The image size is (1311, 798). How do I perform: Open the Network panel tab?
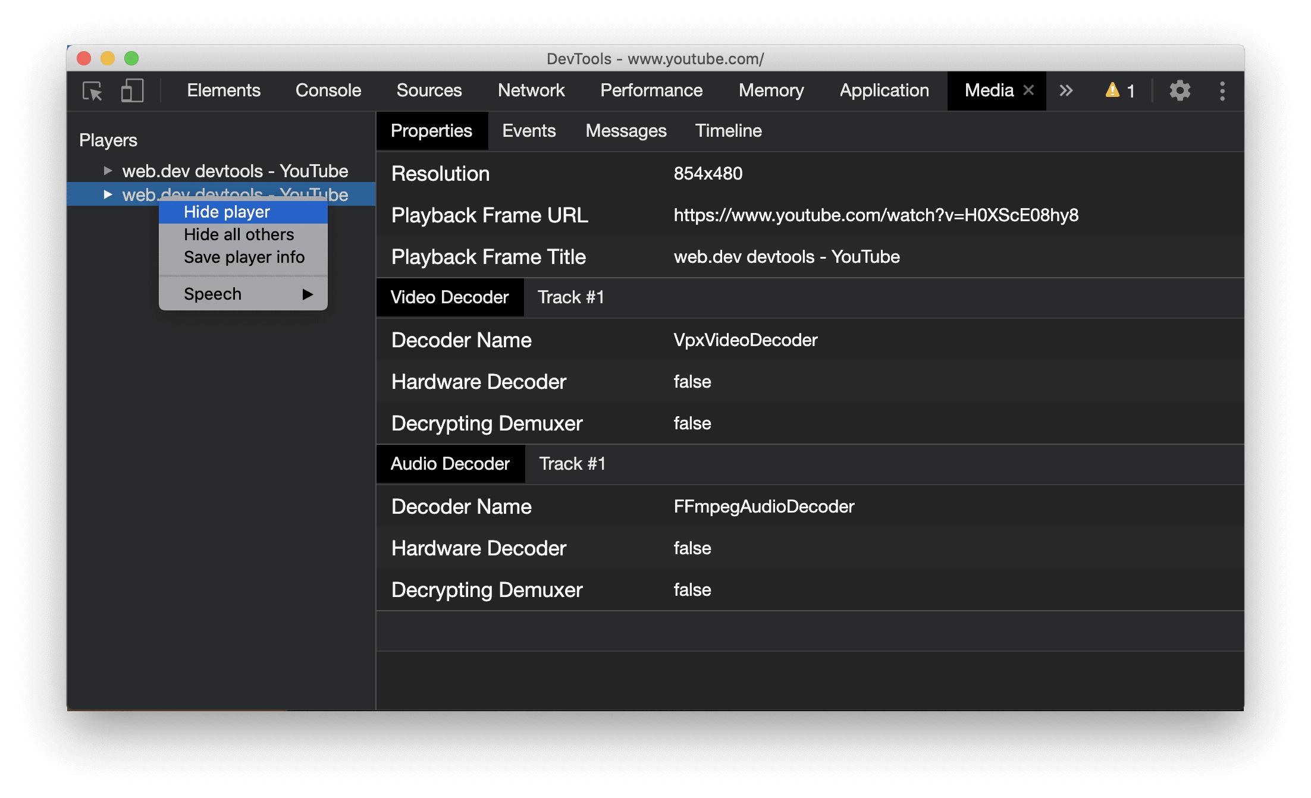pos(531,90)
